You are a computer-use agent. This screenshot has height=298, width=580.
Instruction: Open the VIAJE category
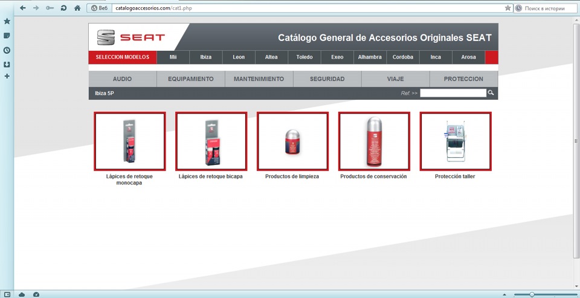click(395, 79)
